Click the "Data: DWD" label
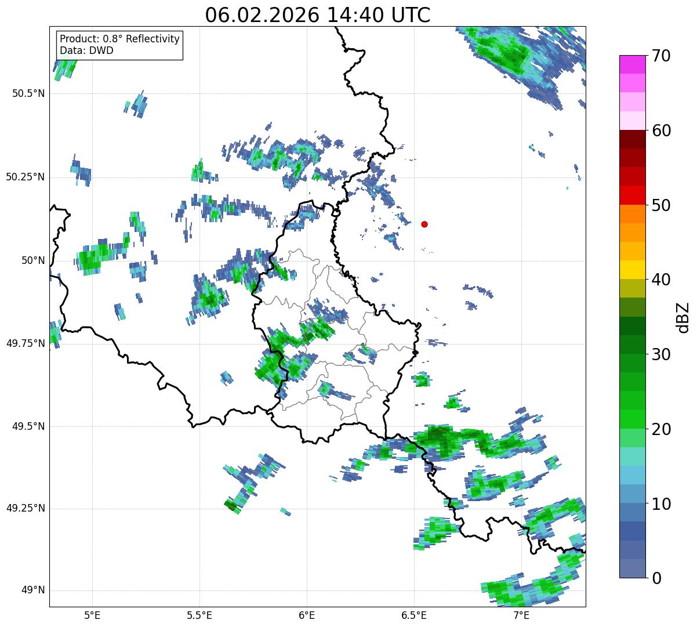697x627 pixels. (x=86, y=50)
